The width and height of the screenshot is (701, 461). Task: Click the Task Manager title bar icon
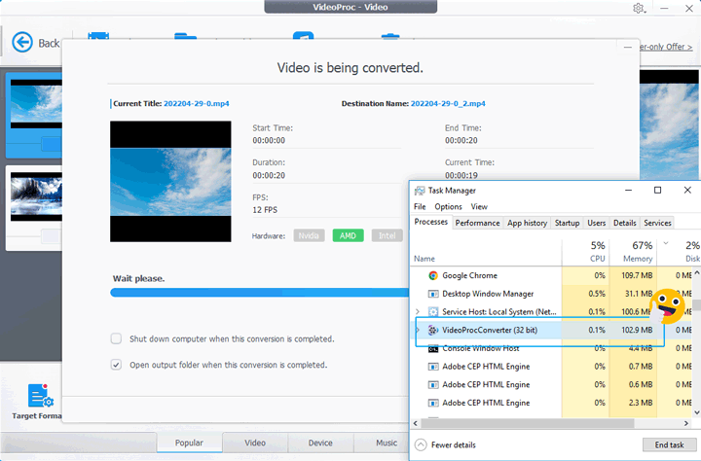pos(420,191)
